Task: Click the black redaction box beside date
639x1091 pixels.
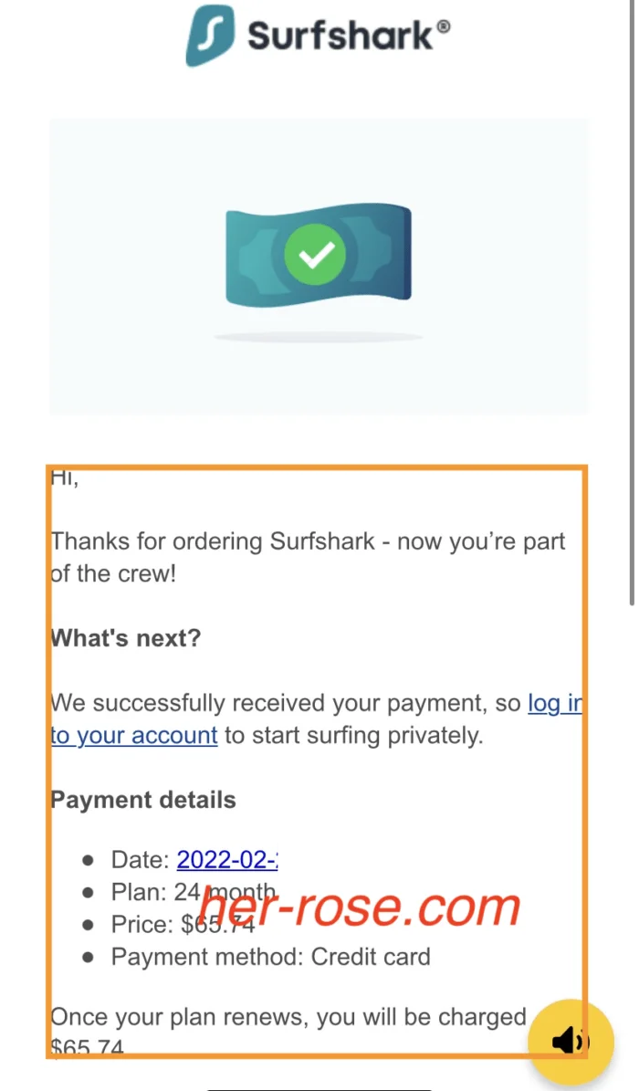Action: [299, 860]
